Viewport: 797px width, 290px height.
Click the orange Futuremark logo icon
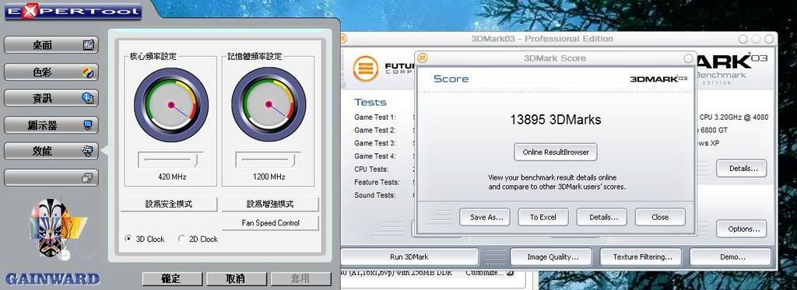click(x=366, y=68)
